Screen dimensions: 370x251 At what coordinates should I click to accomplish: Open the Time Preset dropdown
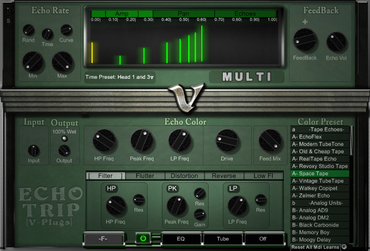coord(120,77)
